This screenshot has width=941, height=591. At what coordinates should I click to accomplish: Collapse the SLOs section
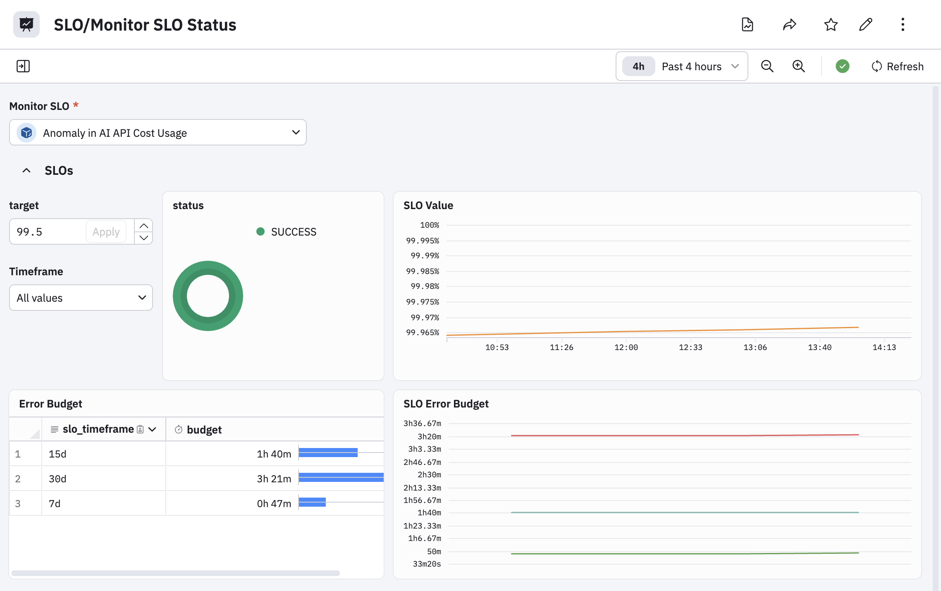[x=26, y=170]
